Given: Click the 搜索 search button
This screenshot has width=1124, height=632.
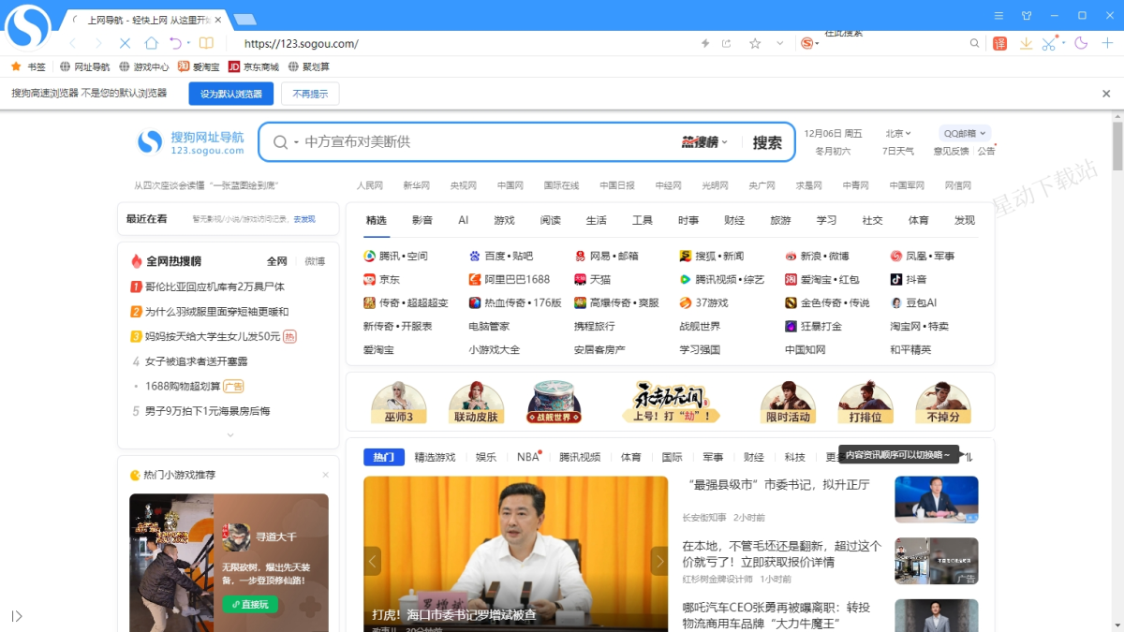Looking at the screenshot, I should click(x=767, y=142).
